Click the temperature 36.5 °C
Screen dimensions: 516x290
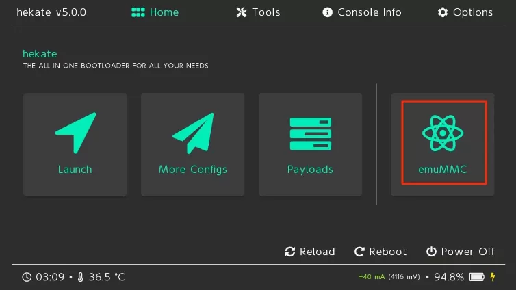pos(107,277)
